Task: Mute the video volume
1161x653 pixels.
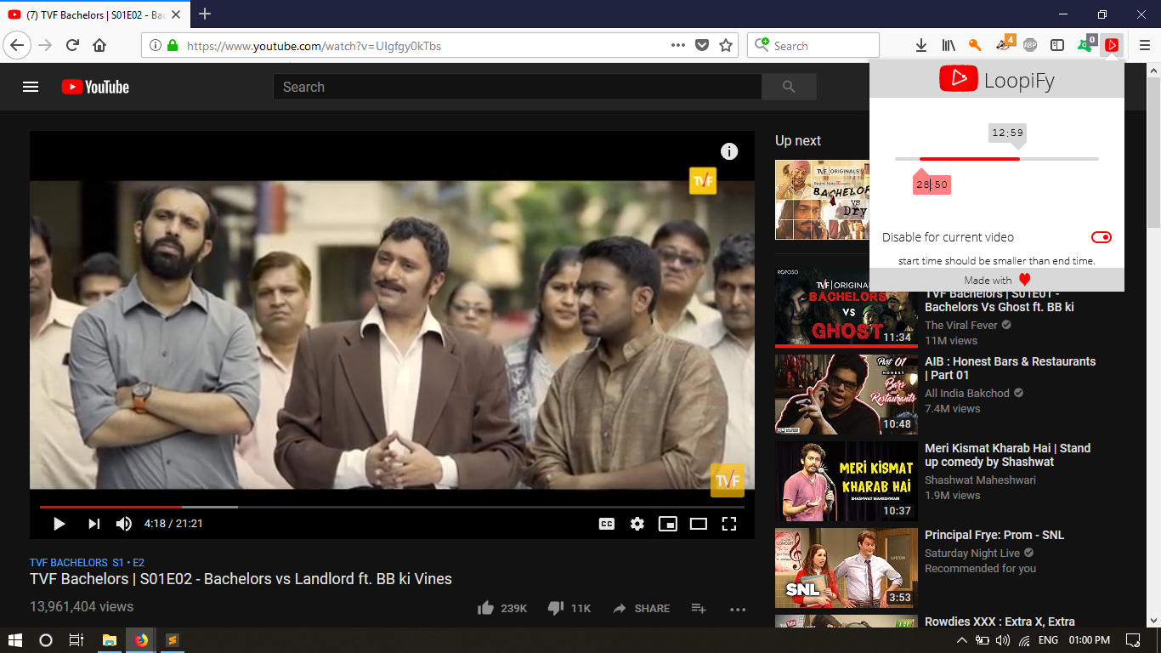Action: [124, 524]
